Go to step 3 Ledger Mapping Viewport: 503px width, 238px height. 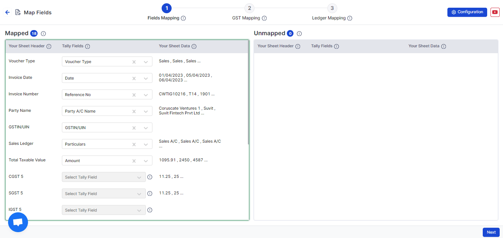click(332, 8)
